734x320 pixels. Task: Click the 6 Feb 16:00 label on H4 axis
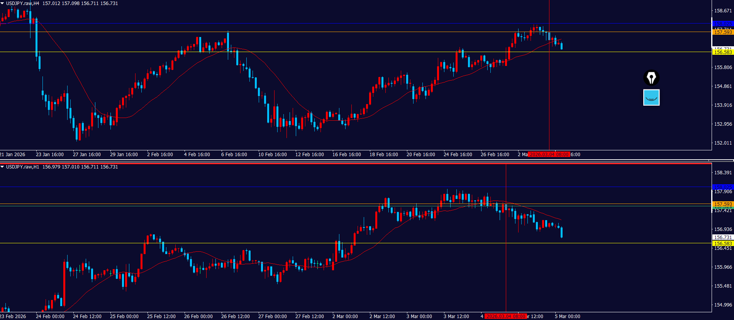tap(234, 155)
